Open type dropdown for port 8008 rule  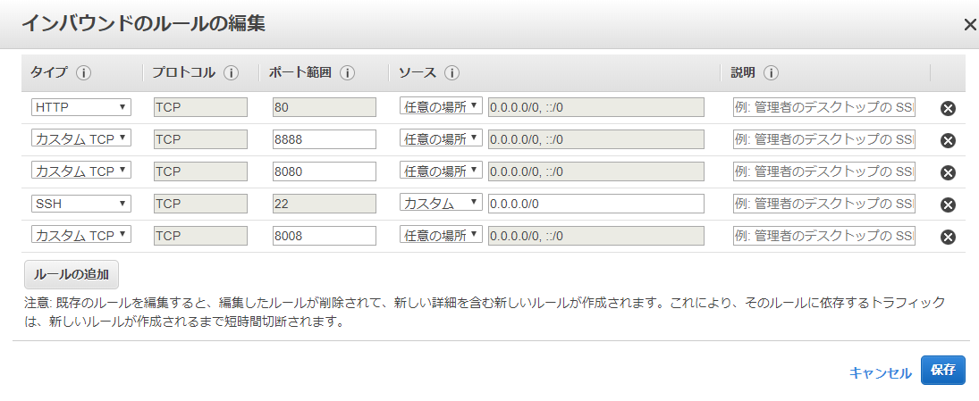(81, 236)
